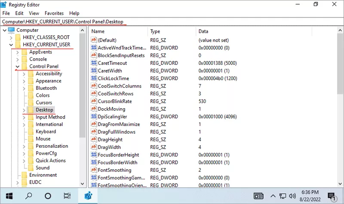The image size is (344, 204).
Task: Open the Windows Start menu
Action: click(x=9, y=196)
